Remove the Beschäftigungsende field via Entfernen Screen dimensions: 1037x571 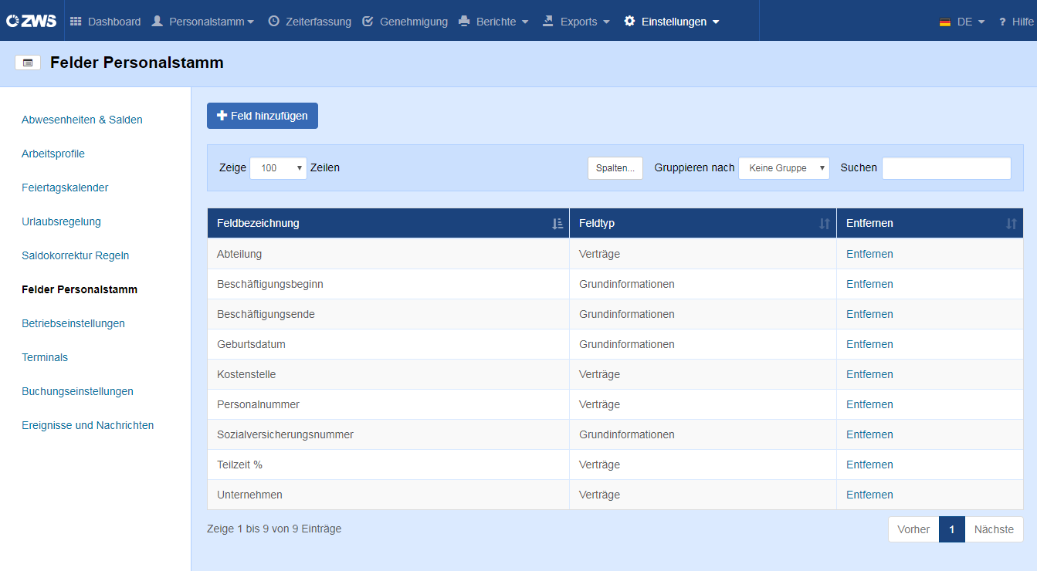pos(869,314)
